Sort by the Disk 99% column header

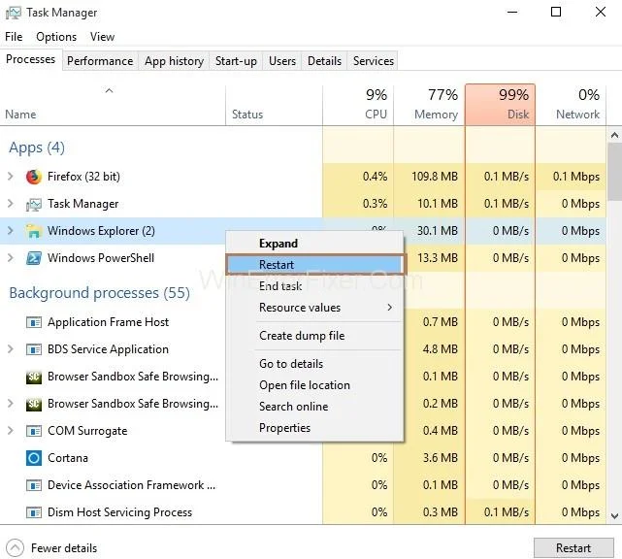pos(500,105)
